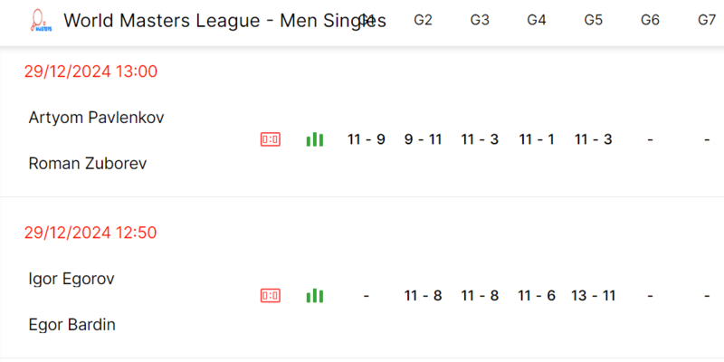Click the 13 - 11 game score
This screenshot has height=362, width=724.
coord(594,296)
